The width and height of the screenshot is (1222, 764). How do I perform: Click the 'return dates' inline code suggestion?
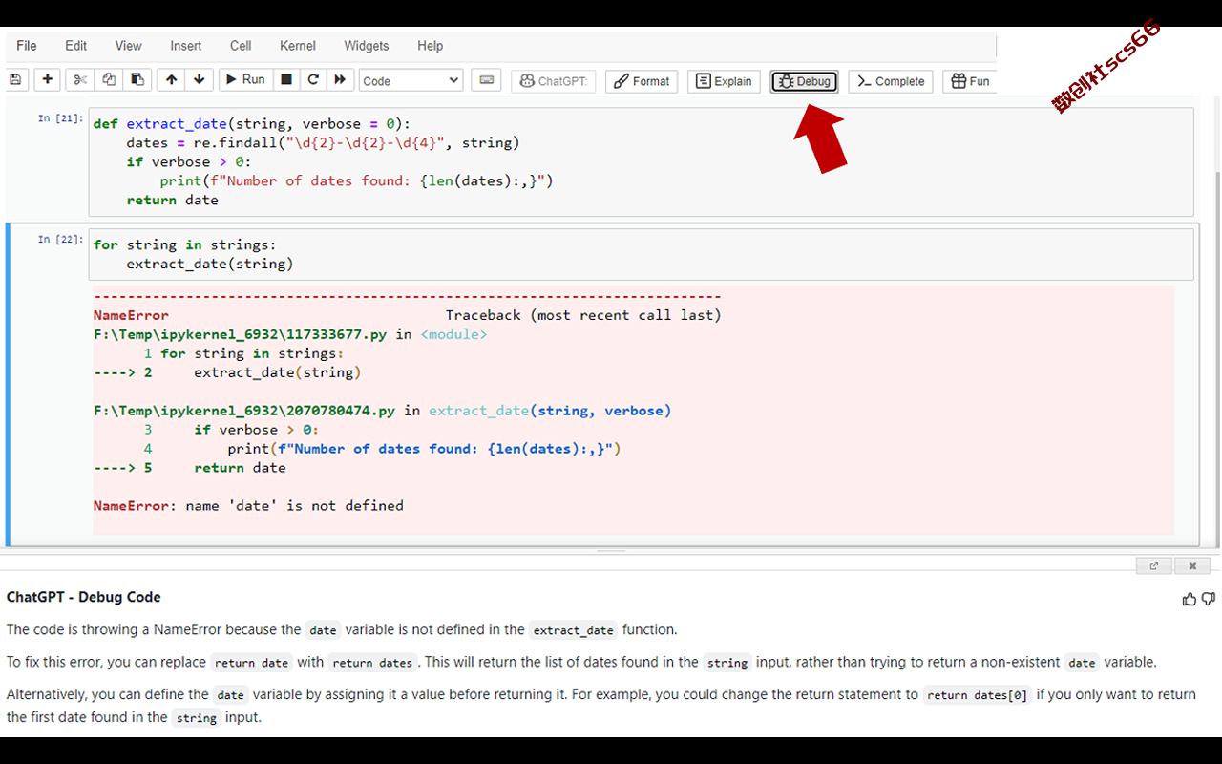click(x=373, y=663)
